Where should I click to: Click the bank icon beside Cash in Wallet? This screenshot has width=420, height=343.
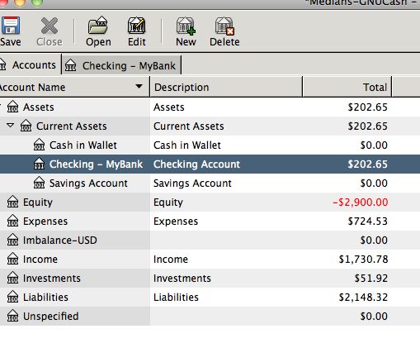pyautogui.click(x=39, y=145)
